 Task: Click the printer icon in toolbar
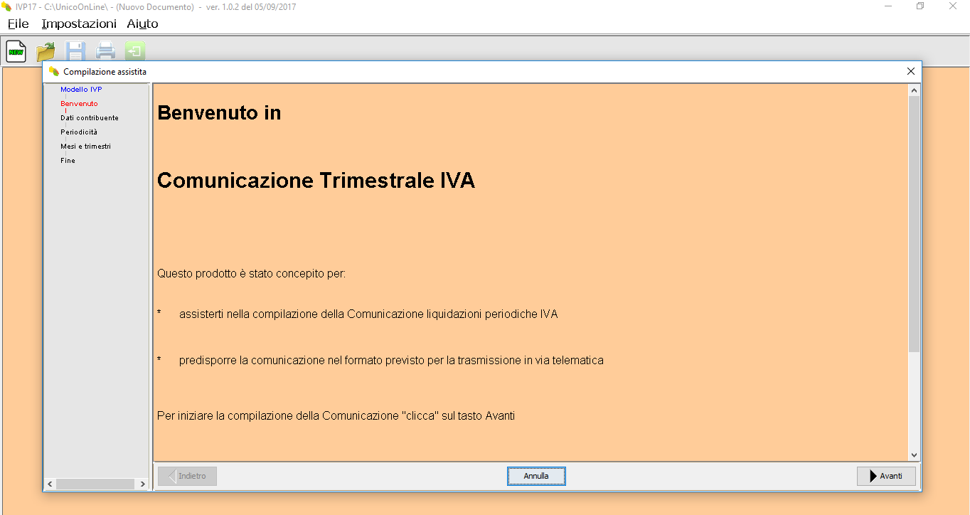[x=105, y=51]
